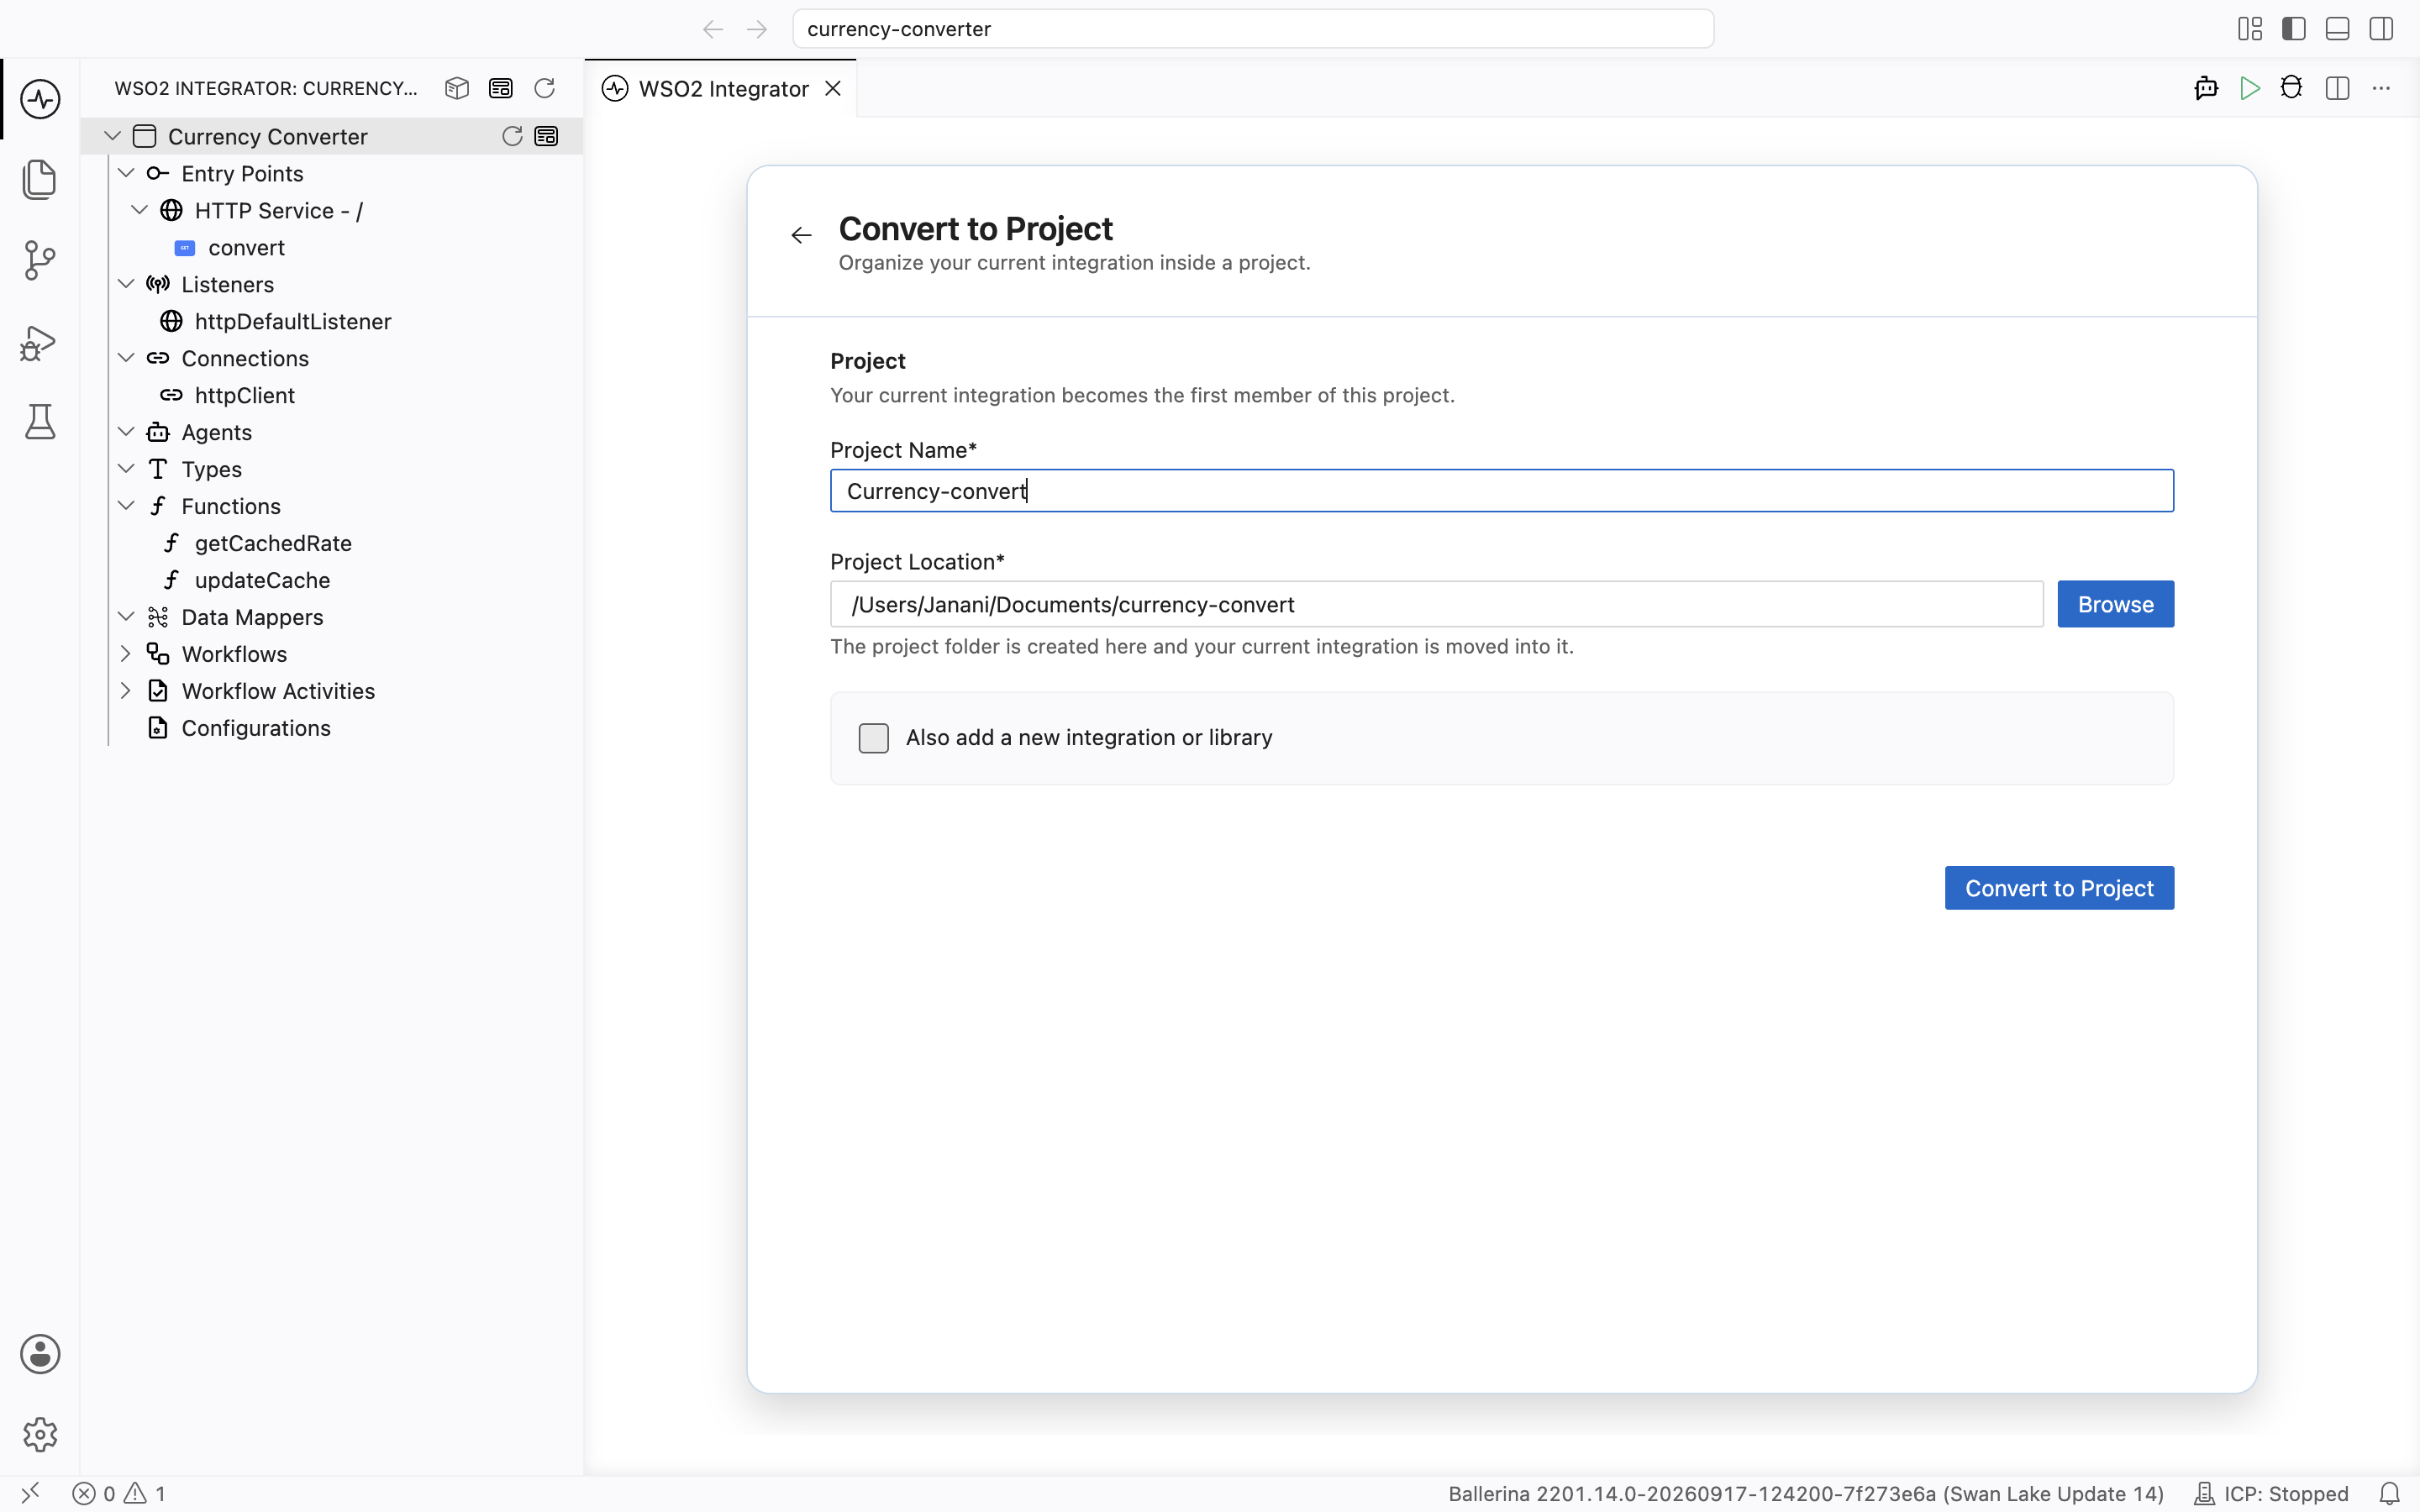Viewport: 2420px width, 1512px height.
Task: Open the more actions ellipsis menu
Action: point(2382,88)
